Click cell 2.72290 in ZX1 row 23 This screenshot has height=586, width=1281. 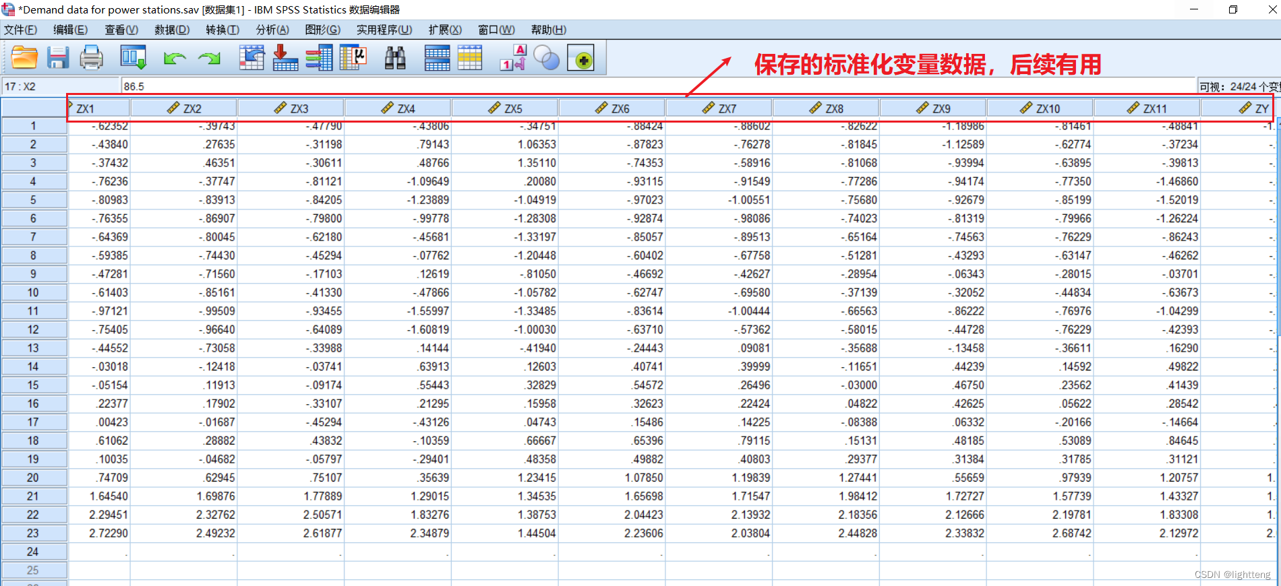[x=99, y=533]
